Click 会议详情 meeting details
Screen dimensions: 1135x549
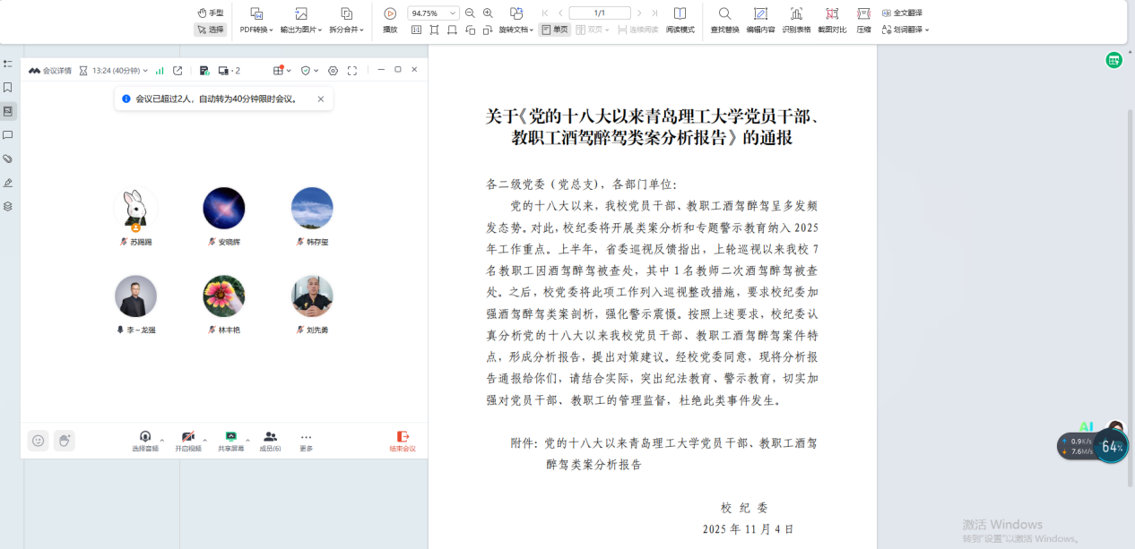(50, 71)
